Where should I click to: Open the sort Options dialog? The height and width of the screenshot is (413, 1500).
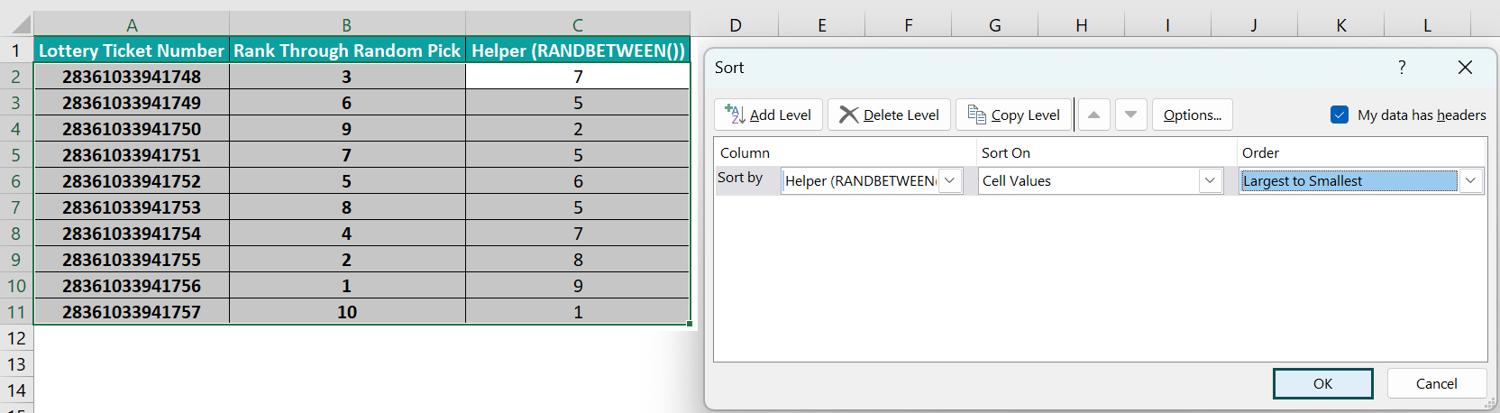tap(1192, 115)
